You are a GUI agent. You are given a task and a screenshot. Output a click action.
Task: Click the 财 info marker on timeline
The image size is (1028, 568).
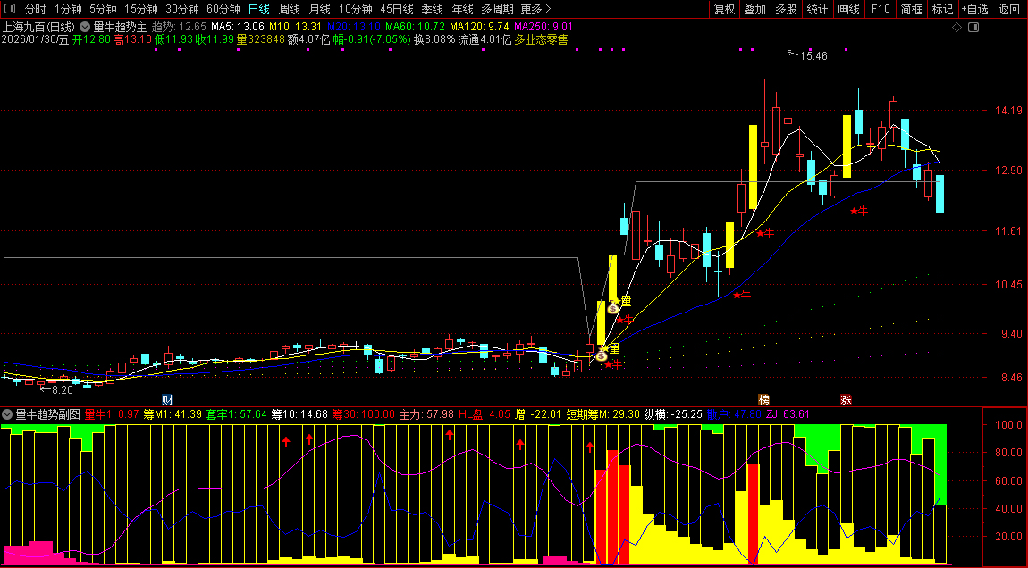tap(167, 399)
